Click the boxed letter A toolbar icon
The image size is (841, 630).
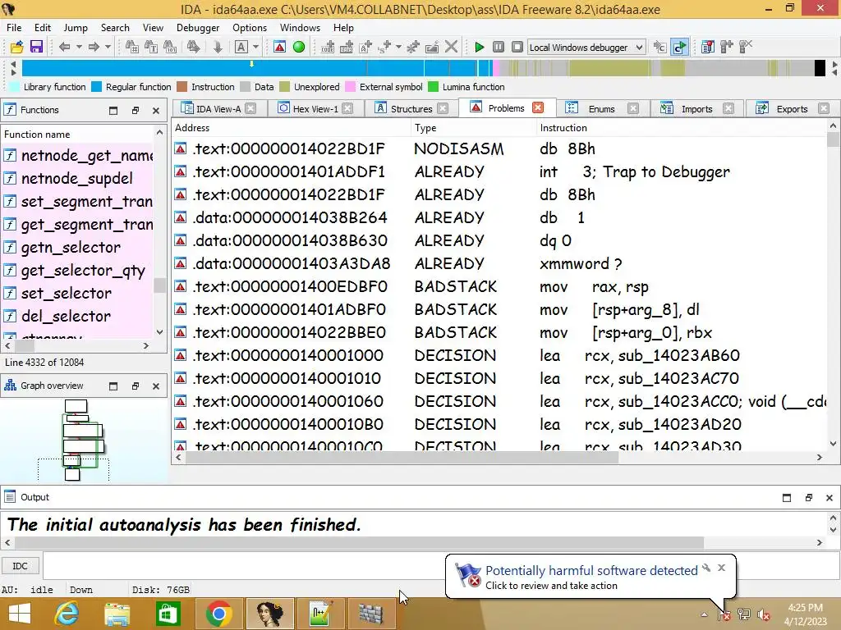(241, 47)
